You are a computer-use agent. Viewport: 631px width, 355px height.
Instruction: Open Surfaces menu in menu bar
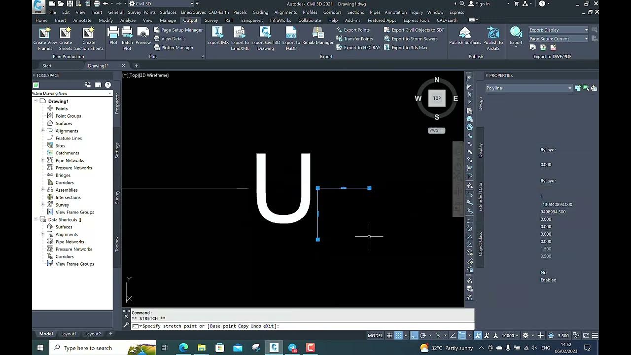[x=168, y=12]
